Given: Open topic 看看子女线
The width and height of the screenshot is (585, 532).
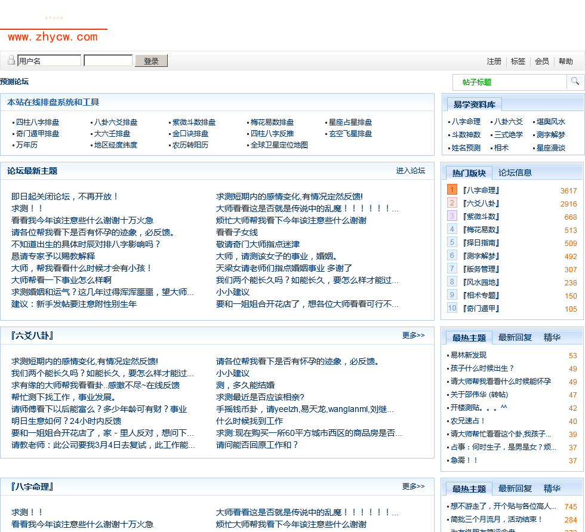Looking at the screenshot, I should pos(237,232).
